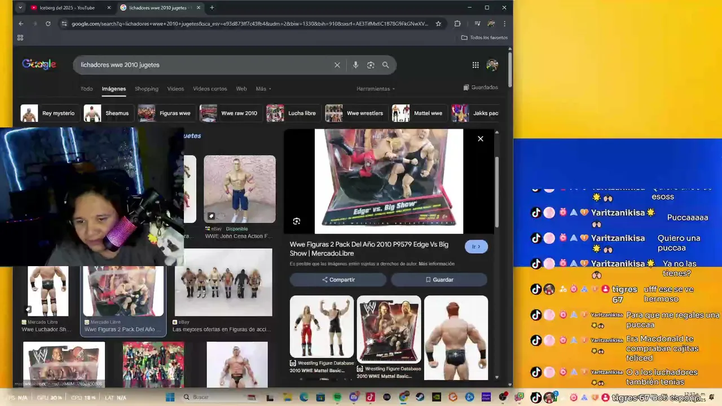This screenshot has height=406, width=722.
Task: Open the Sheamus back-view related thumbnail
Action: pyautogui.click(x=456, y=338)
